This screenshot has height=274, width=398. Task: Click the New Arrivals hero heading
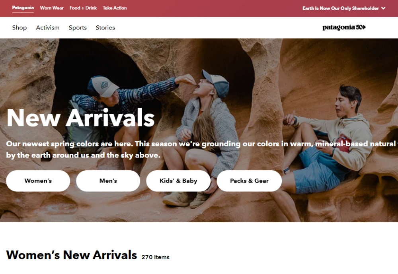click(81, 117)
